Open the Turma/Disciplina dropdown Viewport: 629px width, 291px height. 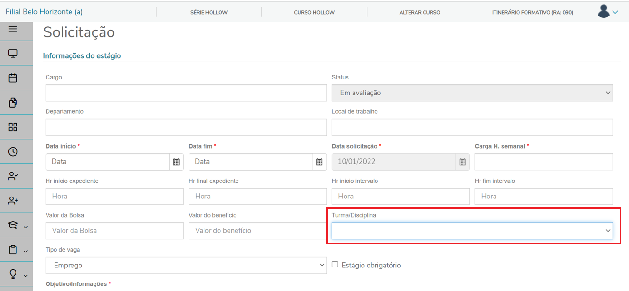click(x=472, y=231)
